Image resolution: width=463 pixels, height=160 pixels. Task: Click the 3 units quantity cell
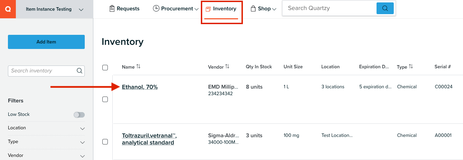click(254, 136)
